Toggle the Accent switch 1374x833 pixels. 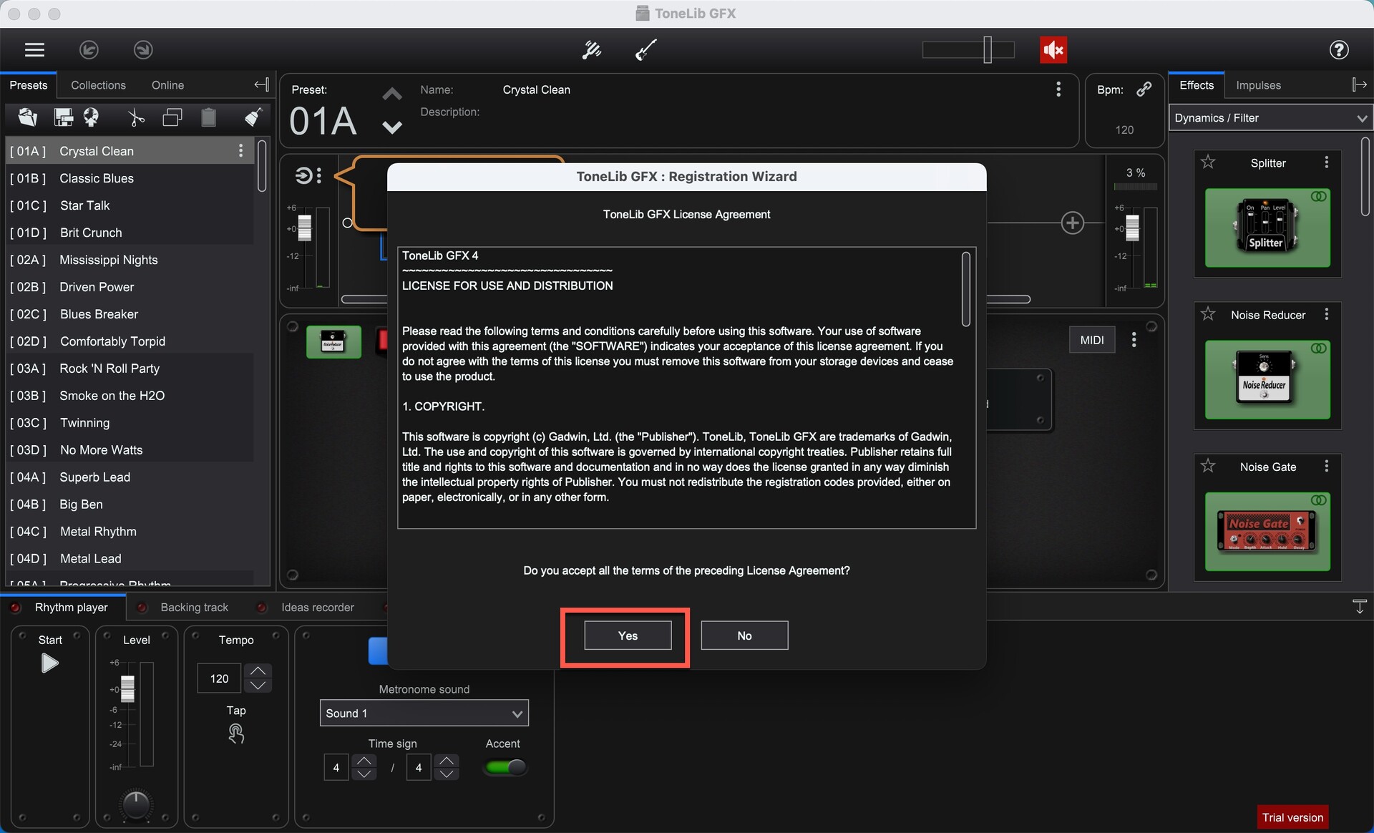505,767
